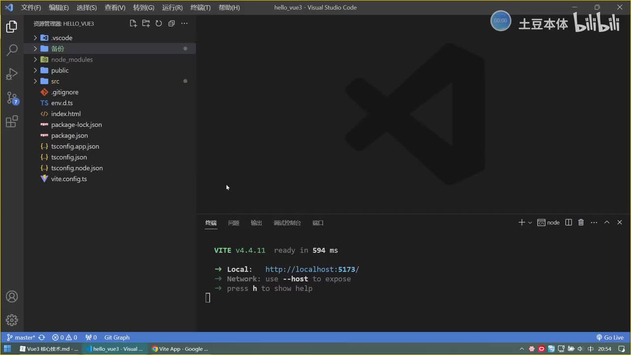Start Go Live server
631x355 pixels.
point(610,338)
